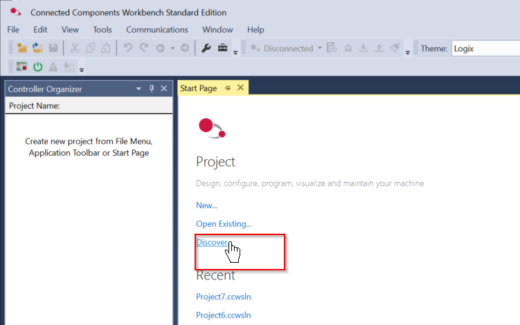Open recent Project7.ccwsln
The height and width of the screenshot is (325, 520).
coord(223,297)
